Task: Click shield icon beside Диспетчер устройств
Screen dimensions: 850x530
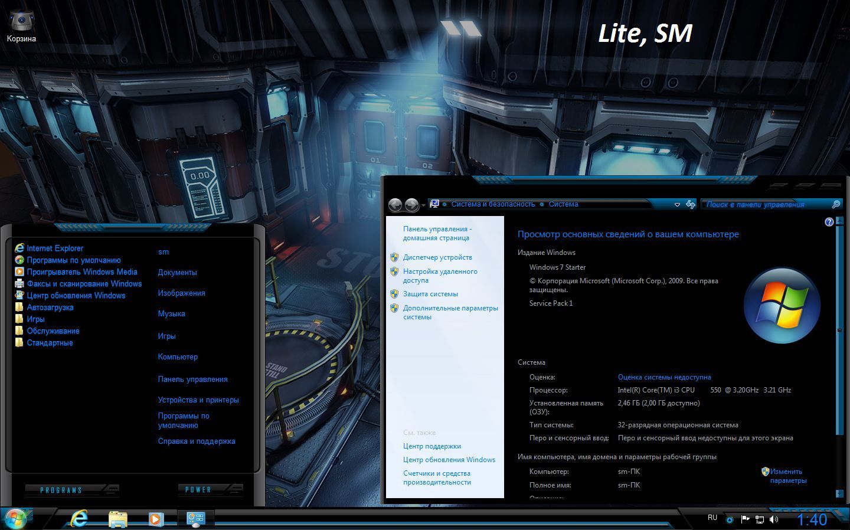Action: click(394, 257)
